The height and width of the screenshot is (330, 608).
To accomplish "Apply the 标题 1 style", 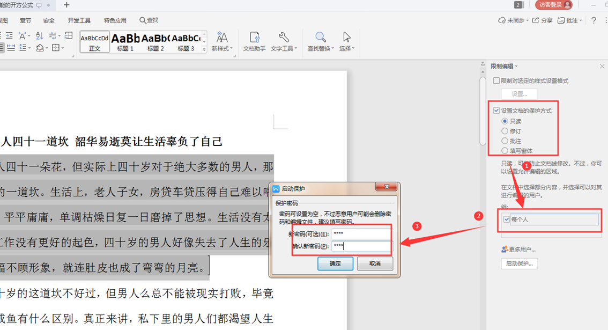I will (125, 40).
